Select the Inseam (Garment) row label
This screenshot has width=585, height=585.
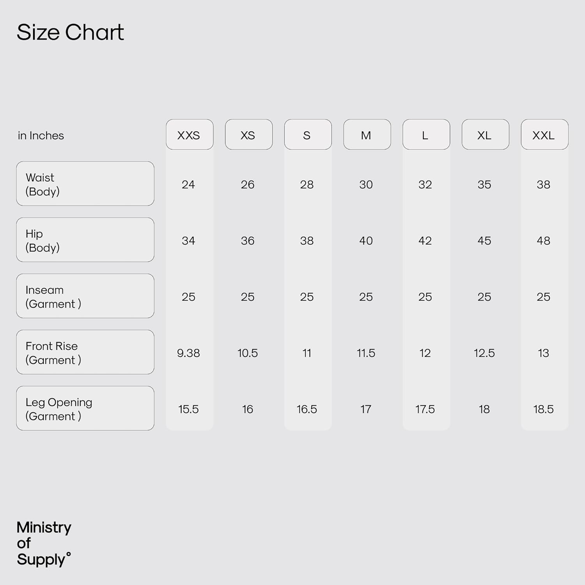pyautogui.click(x=85, y=296)
